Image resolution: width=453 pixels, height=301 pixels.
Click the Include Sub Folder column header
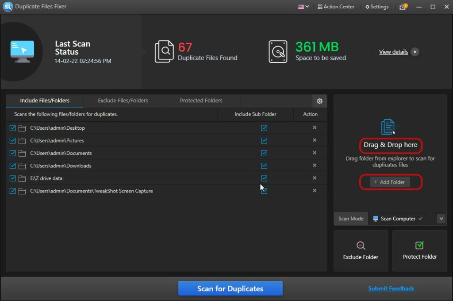point(255,114)
